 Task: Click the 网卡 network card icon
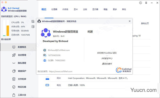click(x=47, y=78)
